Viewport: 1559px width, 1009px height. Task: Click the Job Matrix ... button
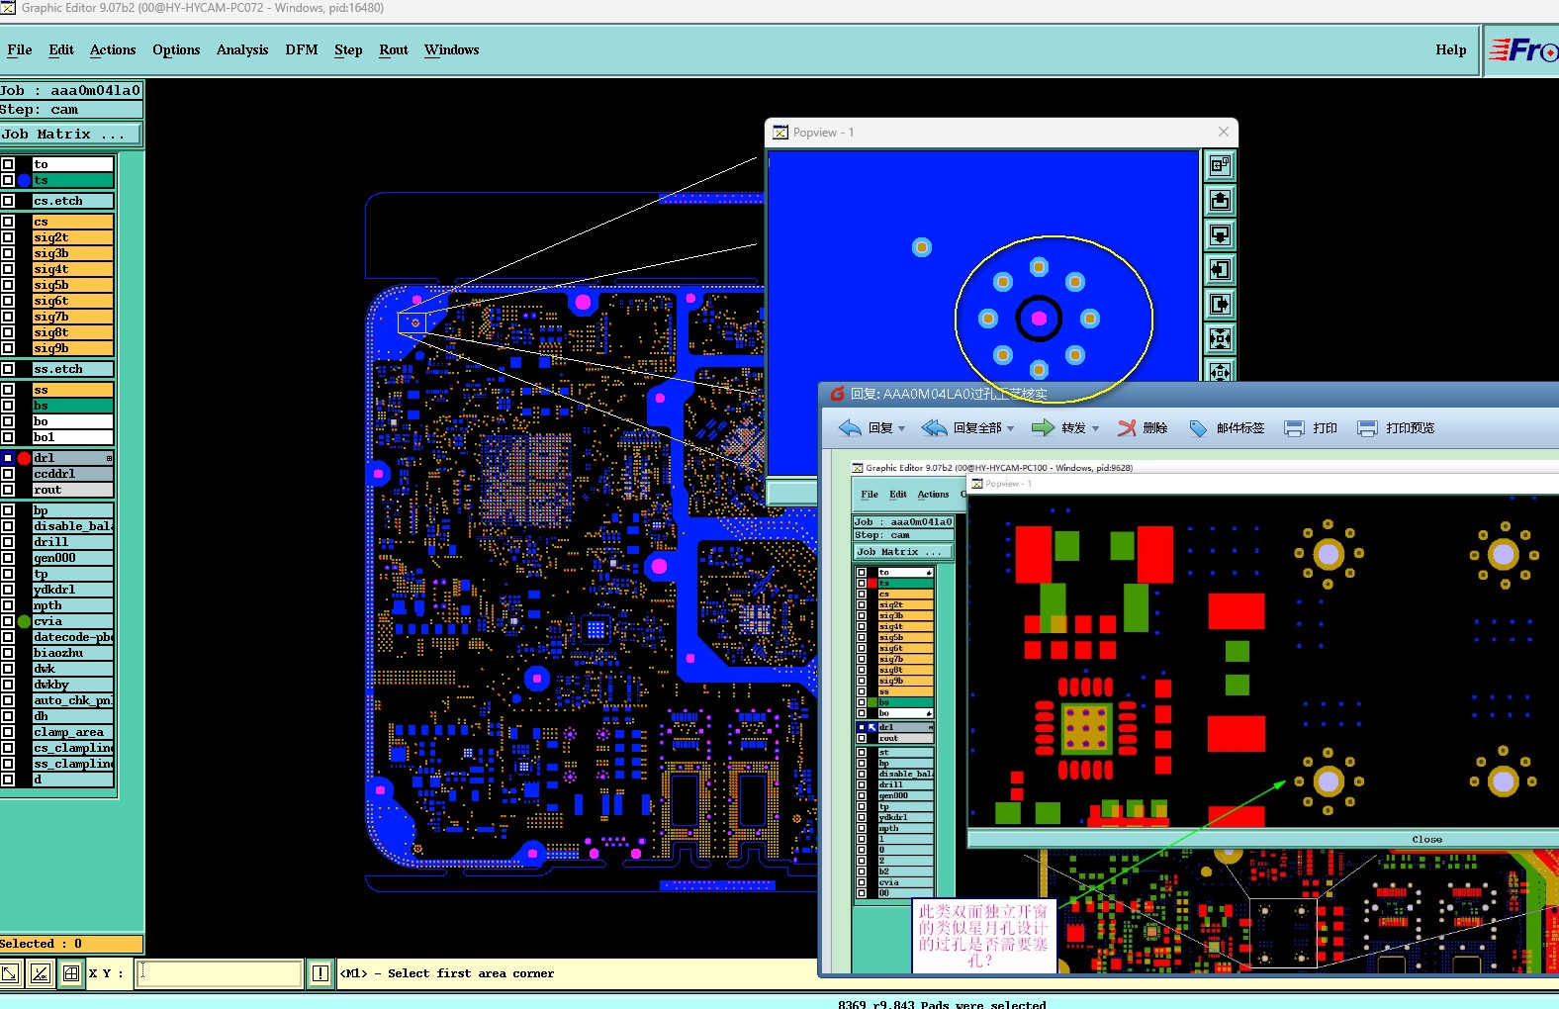[70, 134]
